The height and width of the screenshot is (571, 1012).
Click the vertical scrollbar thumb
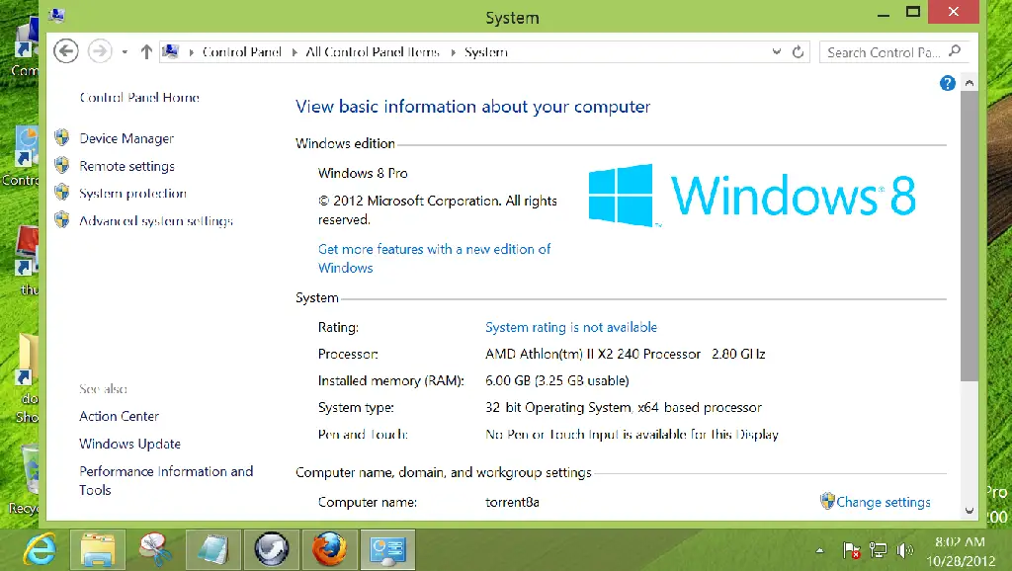pyautogui.click(x=969, y=235)
